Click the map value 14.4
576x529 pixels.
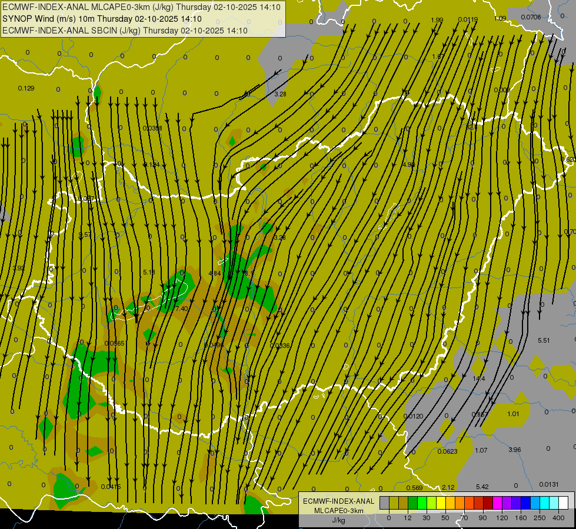pos(479,379)
